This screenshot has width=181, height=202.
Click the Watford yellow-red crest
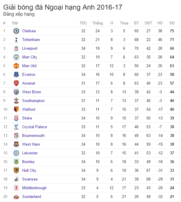coord(16,109)
